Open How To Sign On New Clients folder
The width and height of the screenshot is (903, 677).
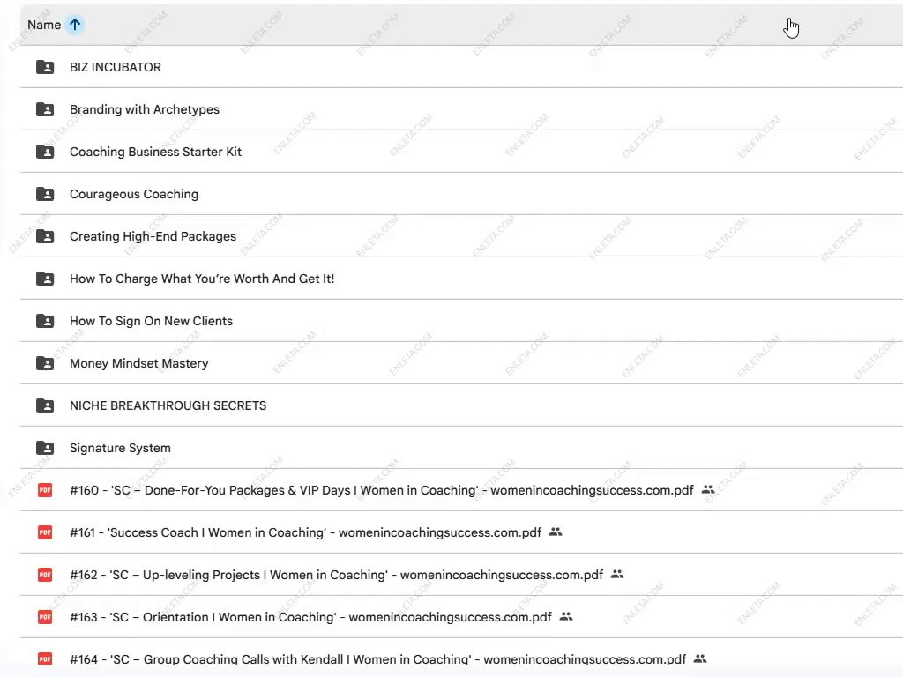(x=151, y=321)
